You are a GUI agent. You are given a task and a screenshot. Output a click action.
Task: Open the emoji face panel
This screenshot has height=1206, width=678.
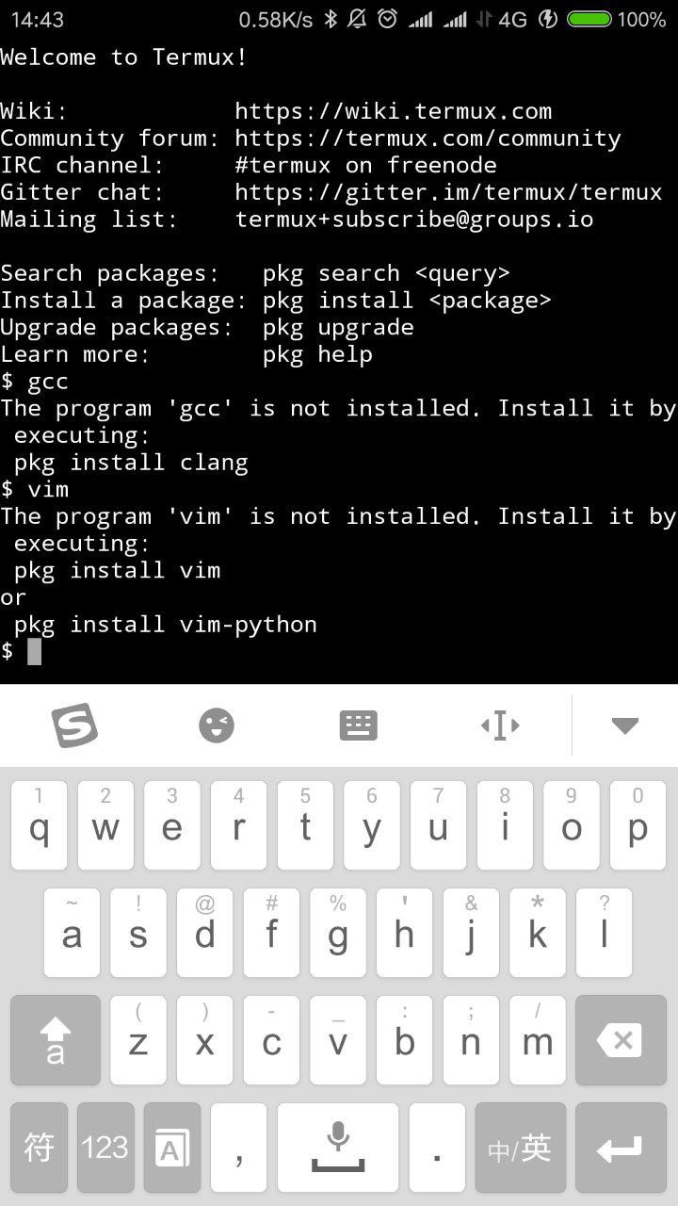click(x=217, y=725)
